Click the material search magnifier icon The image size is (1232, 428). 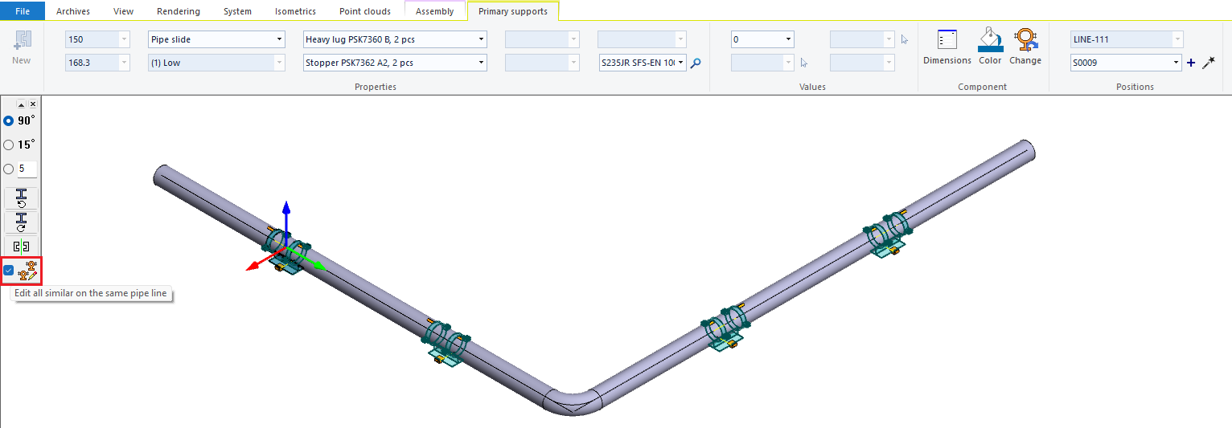[x=696, y=63]
